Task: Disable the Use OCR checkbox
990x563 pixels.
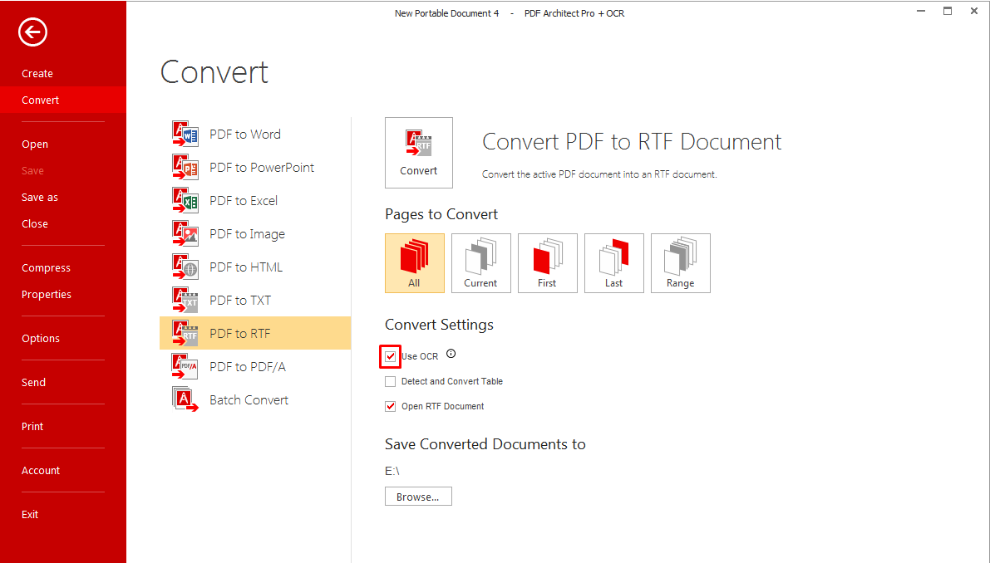Action: [390, 356]
